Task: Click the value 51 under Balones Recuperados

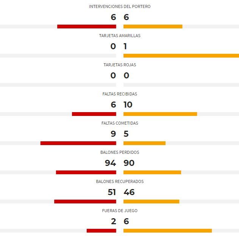Action: pos(112,192)
